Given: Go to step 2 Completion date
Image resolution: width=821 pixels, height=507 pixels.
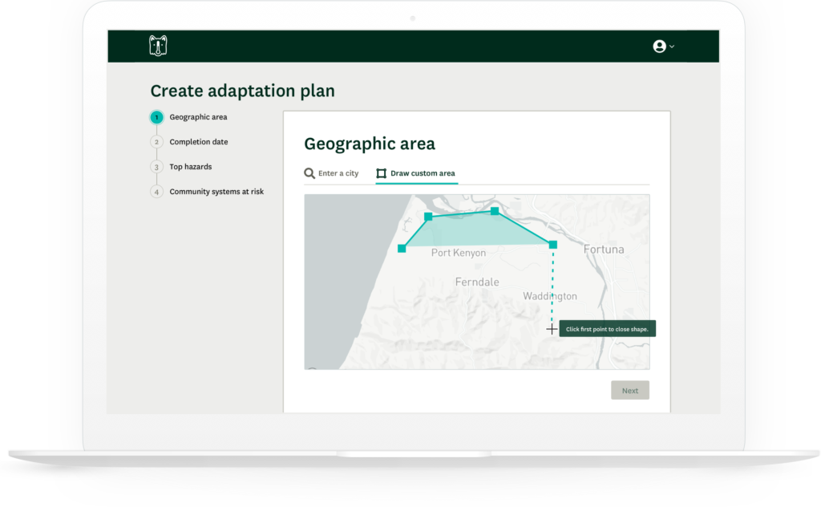Looking at the screenshot, I should [198, 142].
